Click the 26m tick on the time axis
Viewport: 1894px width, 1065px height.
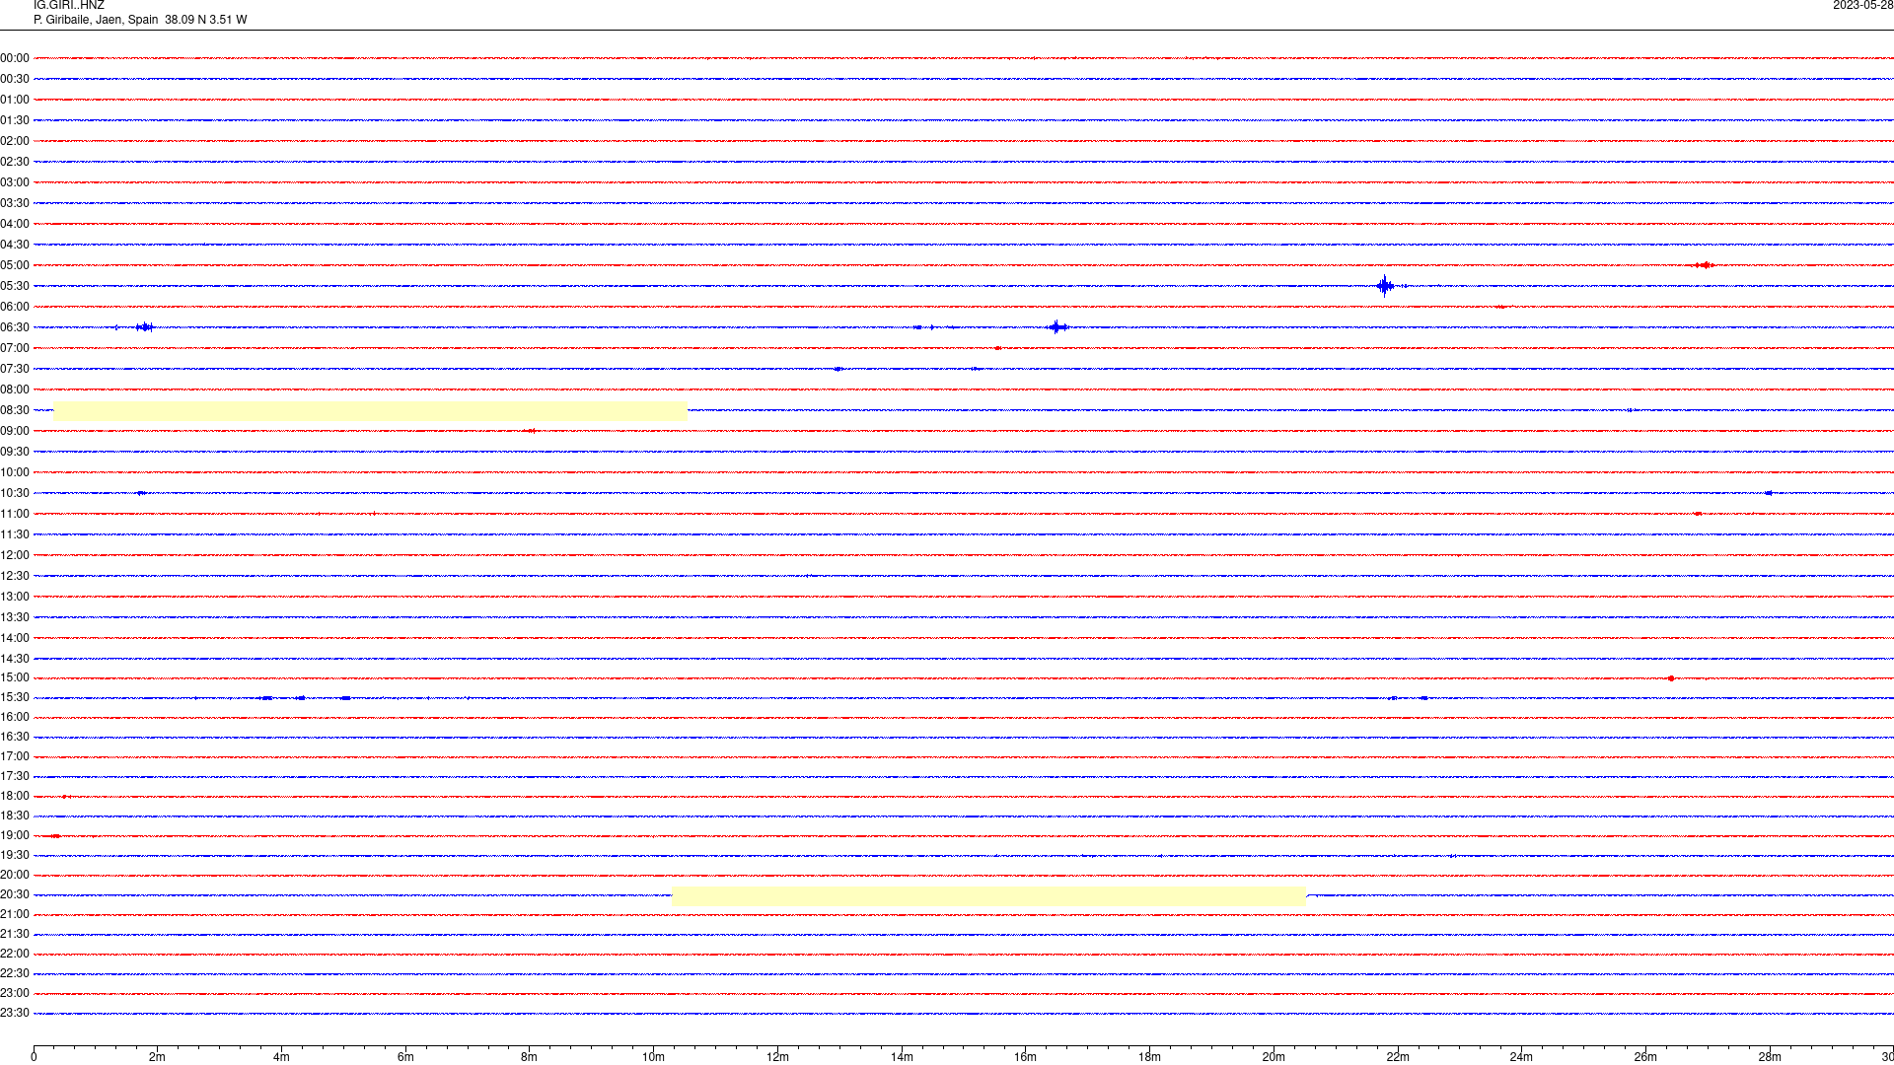pyautogui.click(x=1645, y=1056)
